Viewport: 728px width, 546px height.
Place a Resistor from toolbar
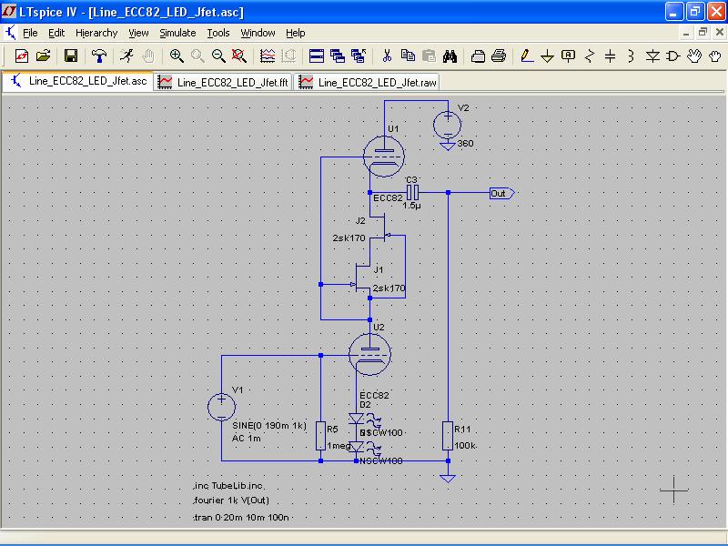point(590,56)
